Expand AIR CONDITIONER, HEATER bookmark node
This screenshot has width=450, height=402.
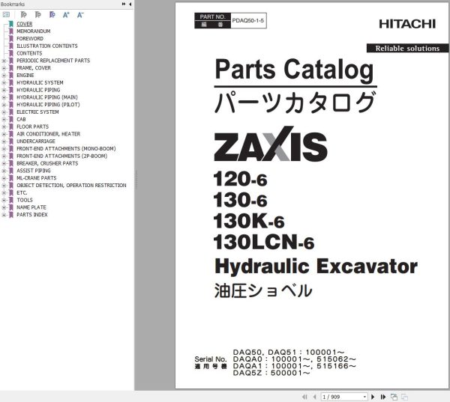(4, 134)
